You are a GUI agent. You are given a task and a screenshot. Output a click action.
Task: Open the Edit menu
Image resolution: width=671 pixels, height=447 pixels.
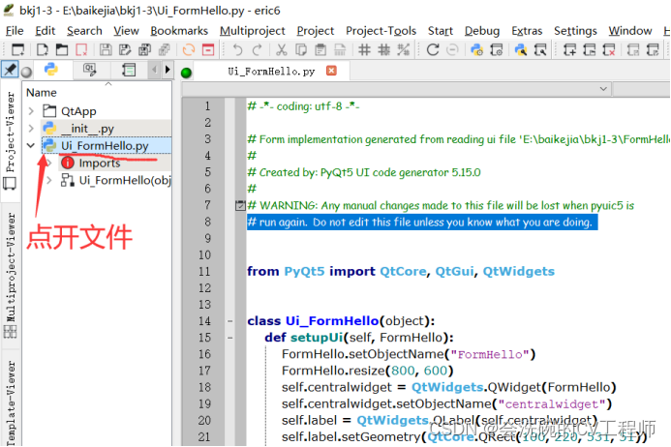45,31
